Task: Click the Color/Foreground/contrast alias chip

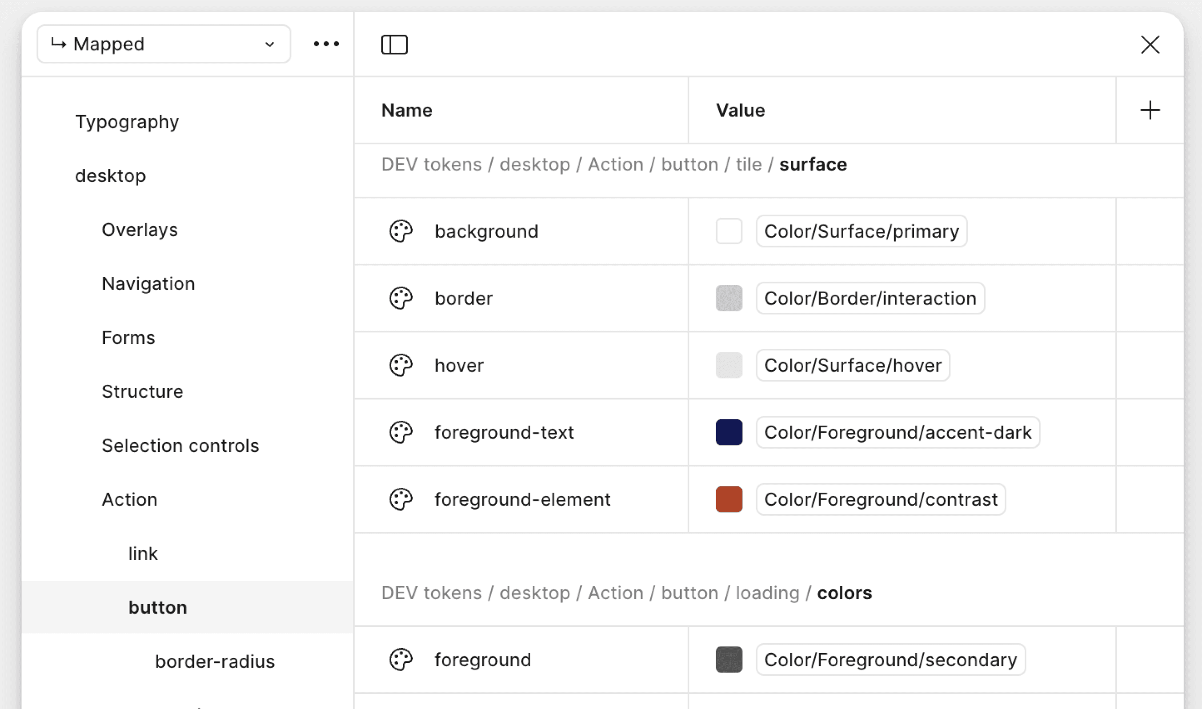Action: [880, 499]
